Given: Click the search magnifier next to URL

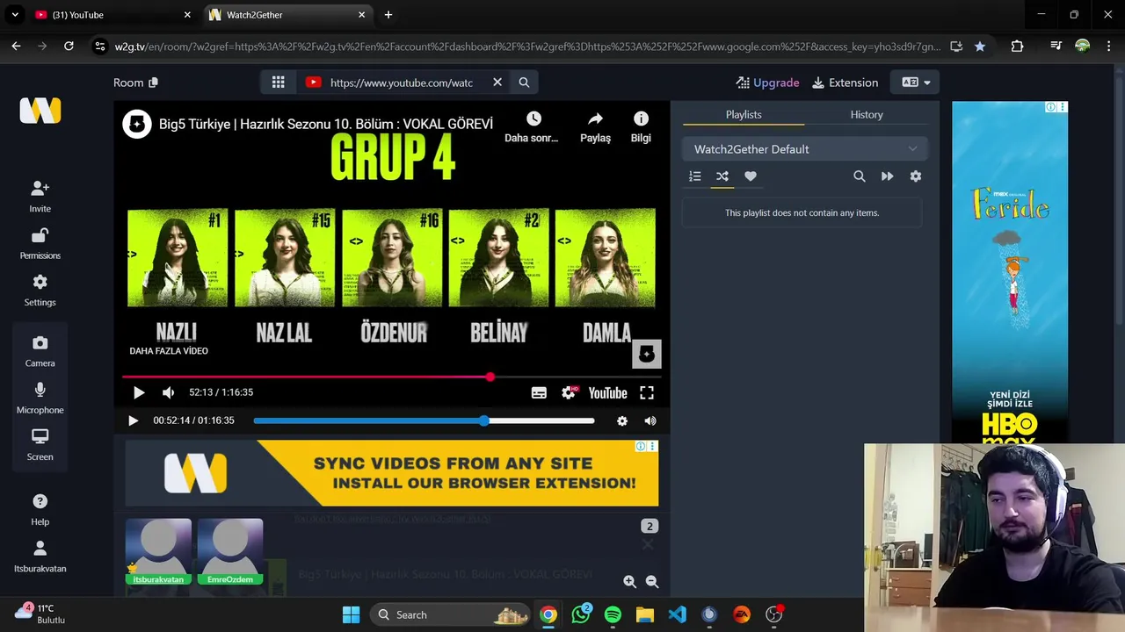Looking at the screenshot, I should [x=524, y=83].
